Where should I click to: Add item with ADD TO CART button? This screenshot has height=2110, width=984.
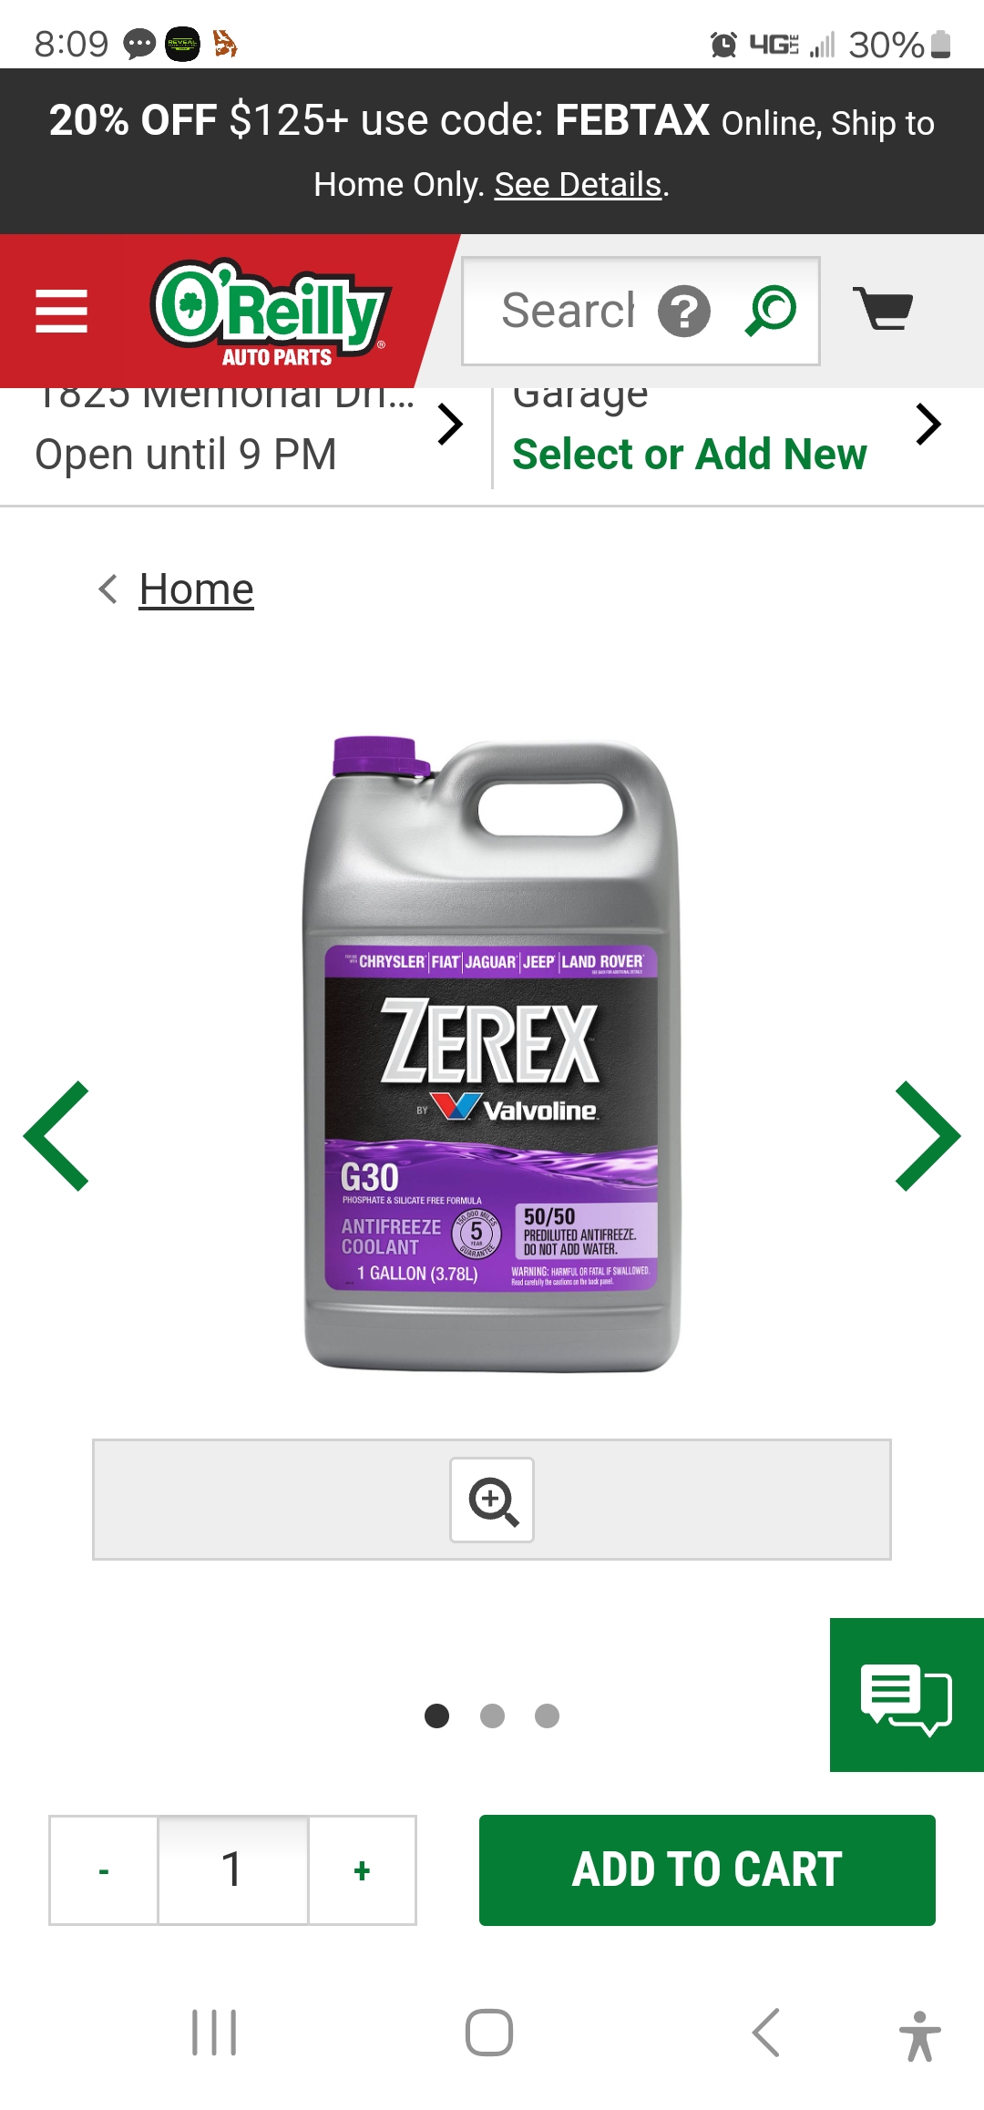[707, 1869]
